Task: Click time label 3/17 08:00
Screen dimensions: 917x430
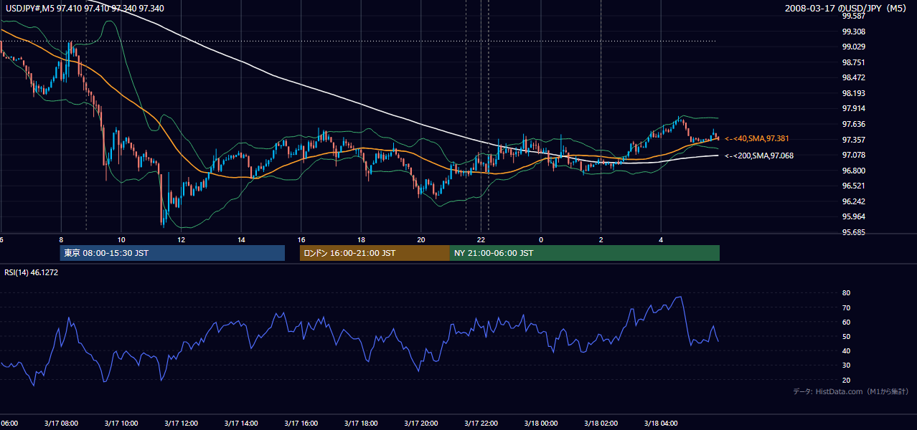Action: (61, 424)
